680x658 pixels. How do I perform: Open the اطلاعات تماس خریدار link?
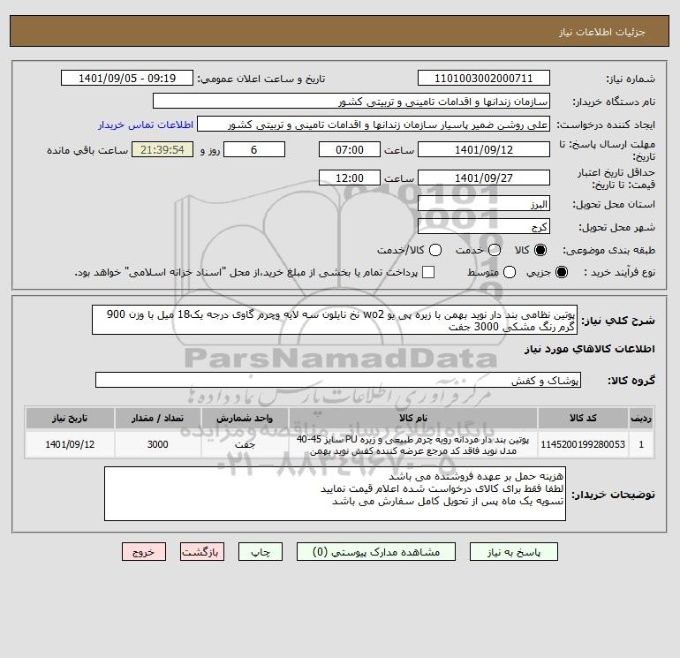click(x=146, y=125)
